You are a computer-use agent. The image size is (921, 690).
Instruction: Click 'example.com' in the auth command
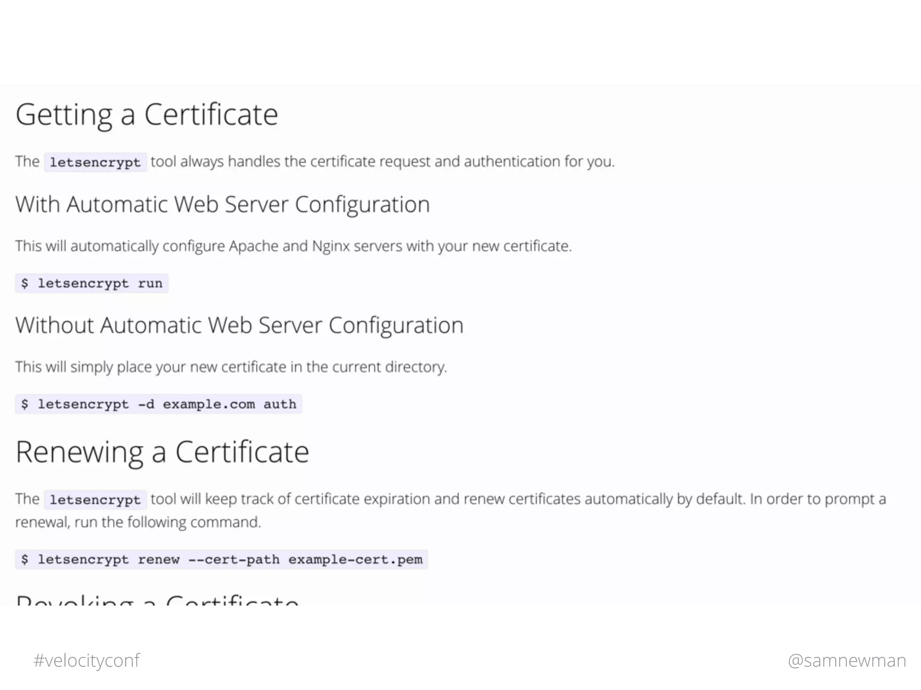(209, 404)
